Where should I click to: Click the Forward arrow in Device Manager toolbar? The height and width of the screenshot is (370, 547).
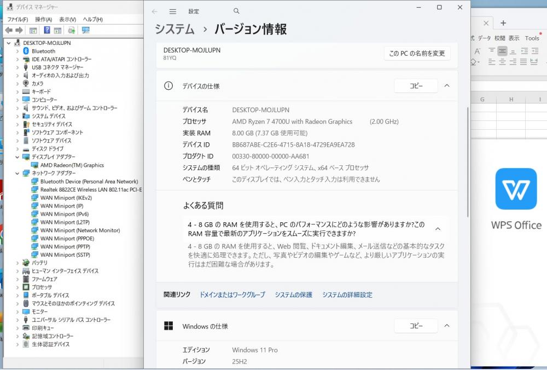pyautogui.click(x=19, y=30)
